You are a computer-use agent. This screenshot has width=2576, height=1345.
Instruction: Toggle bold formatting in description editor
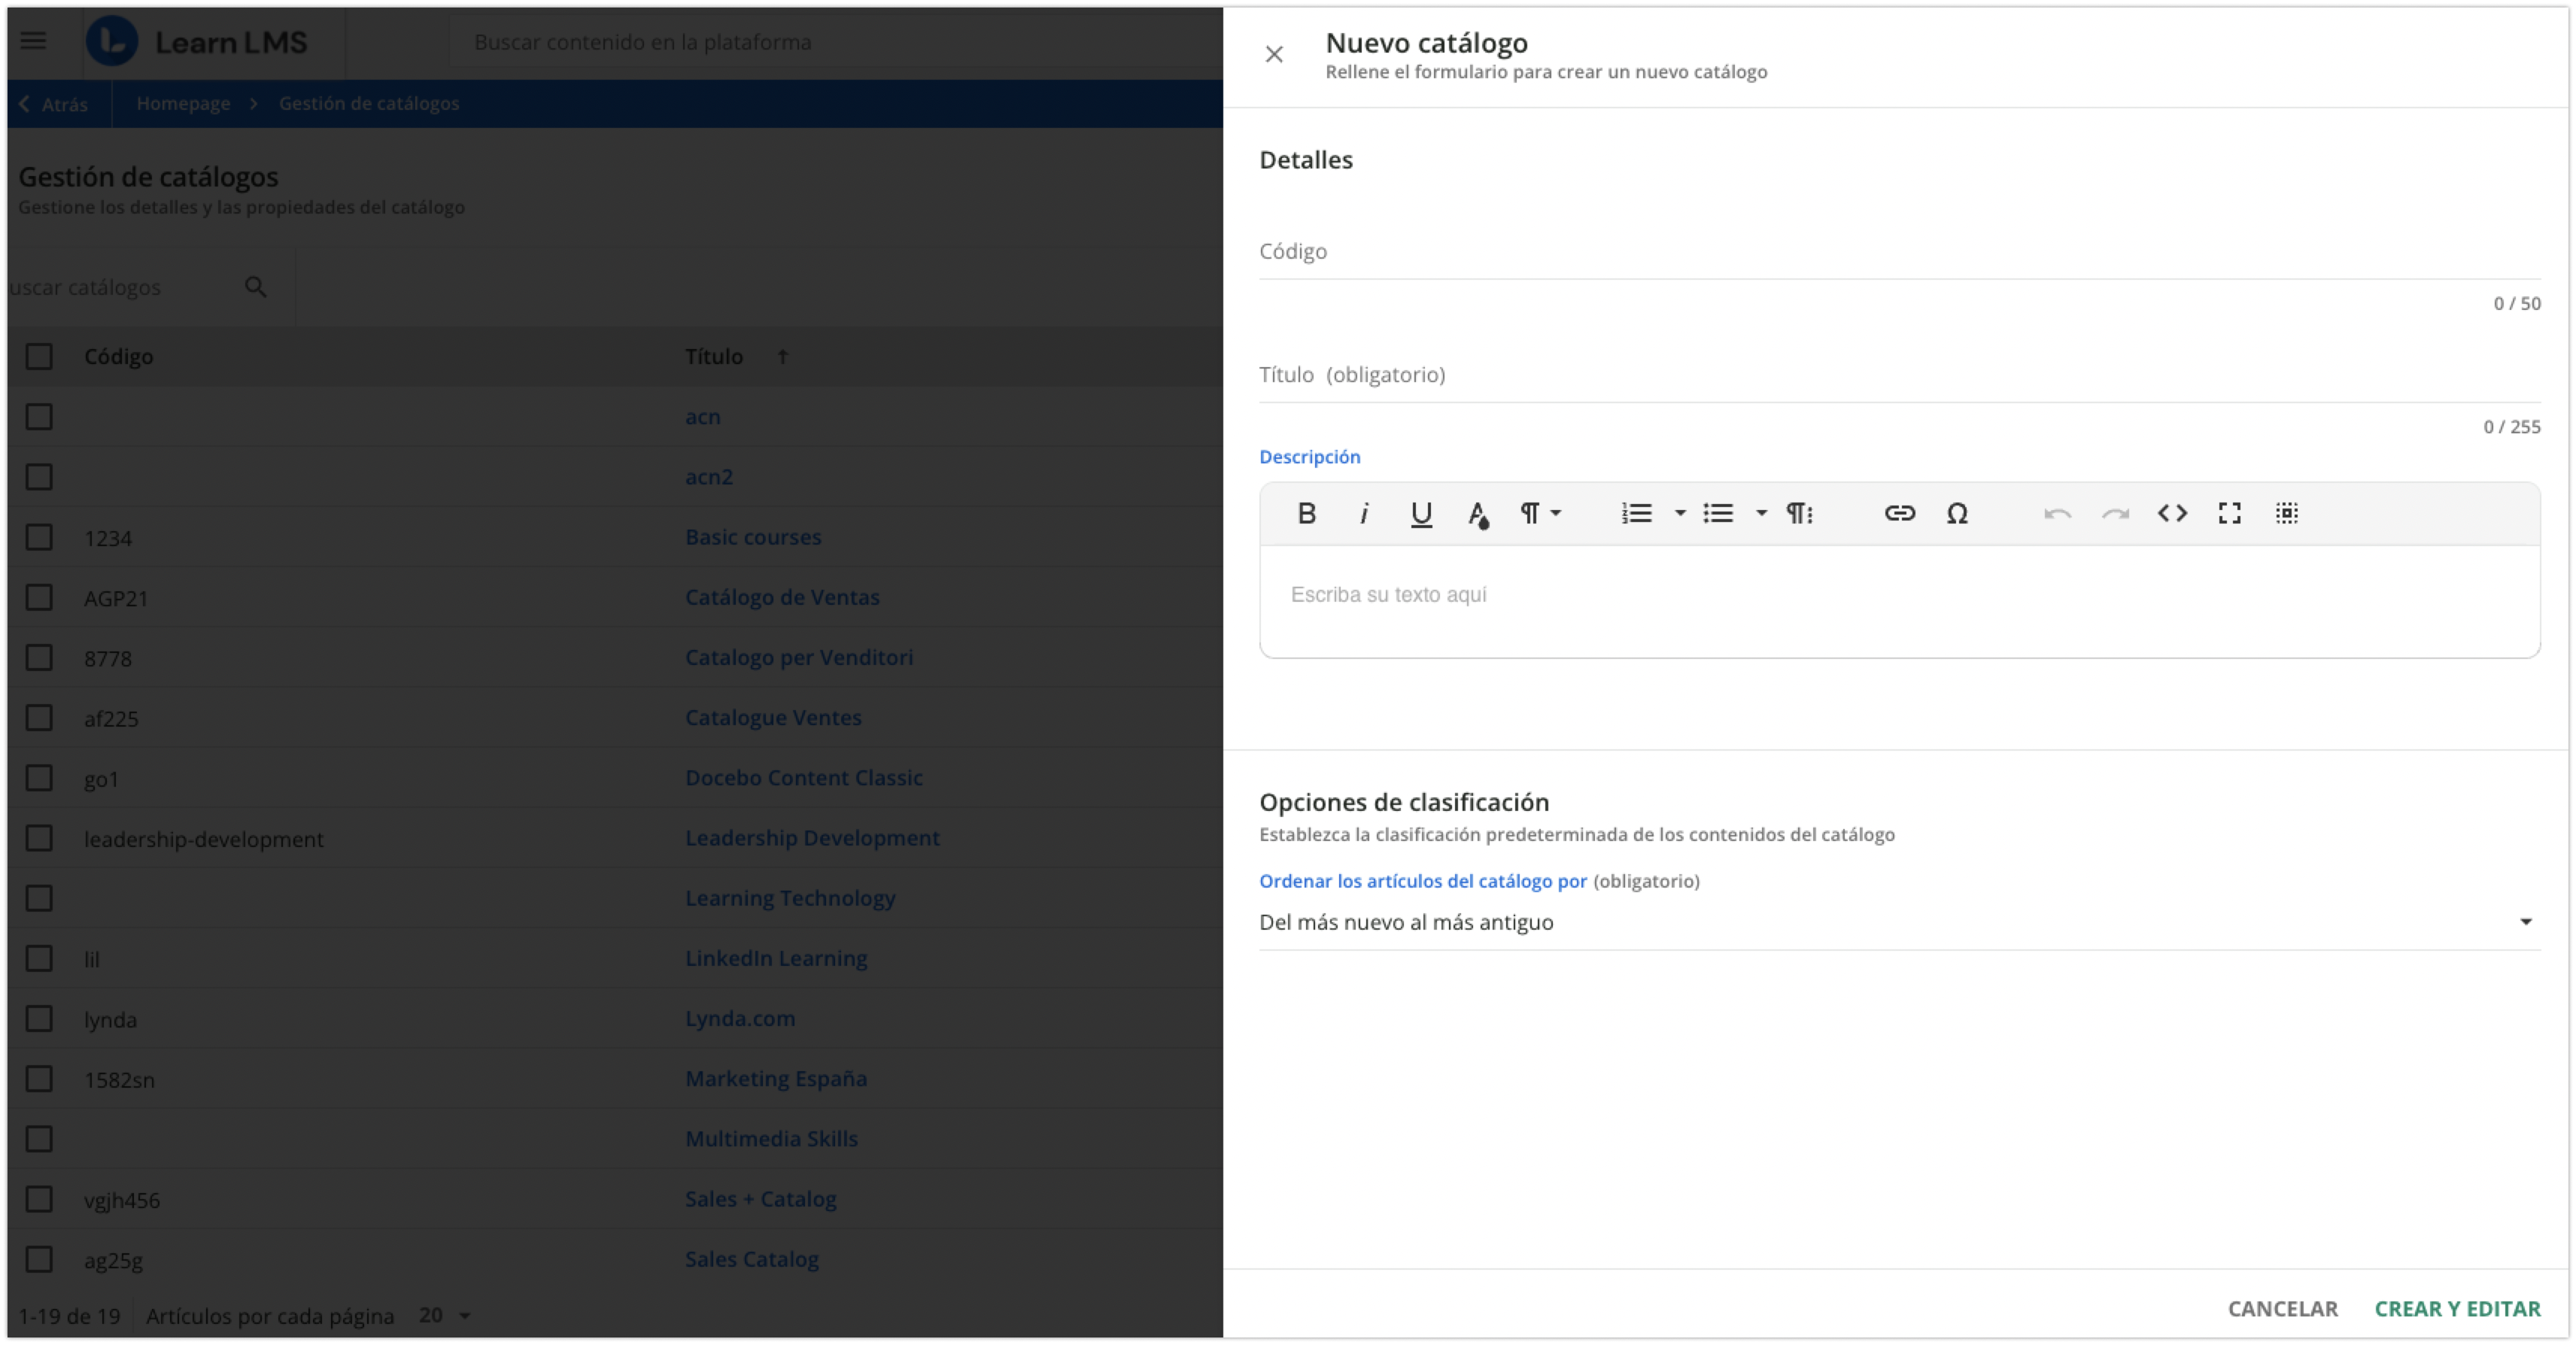pos(1306,513)
